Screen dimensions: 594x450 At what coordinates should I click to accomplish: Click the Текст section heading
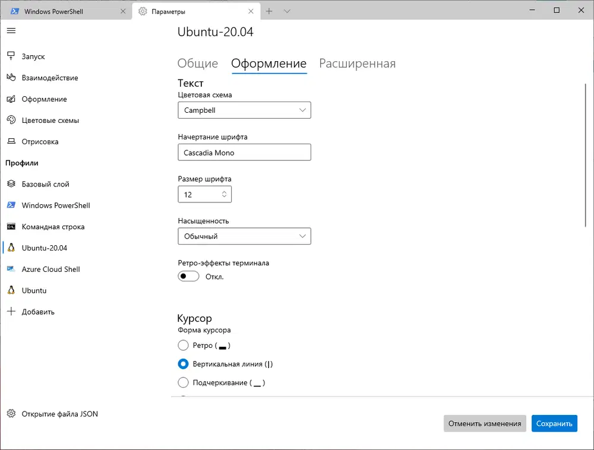[191, 83]
